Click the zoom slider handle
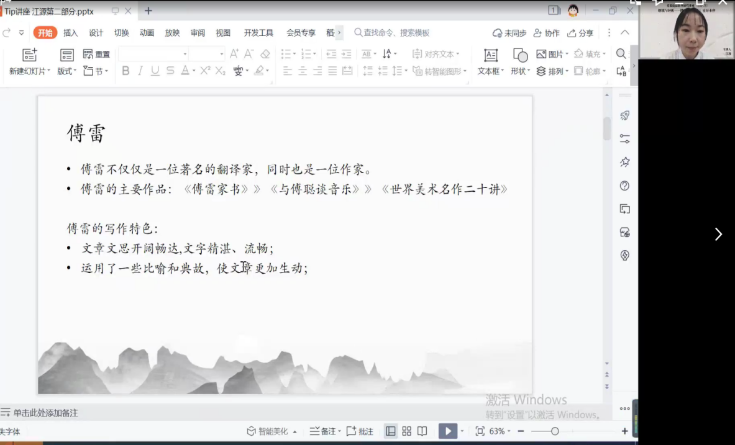Viewport: 735px width, 445px height. (555, 431)
